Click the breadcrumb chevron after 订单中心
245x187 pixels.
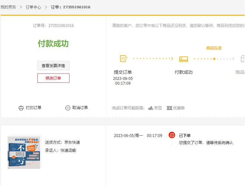click(x=46, y=7)
